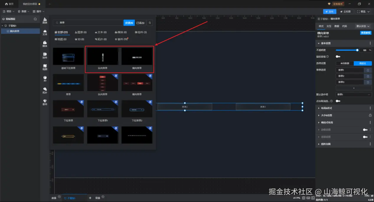Delete the 菜单2 option with trash icon

[368, 76]
